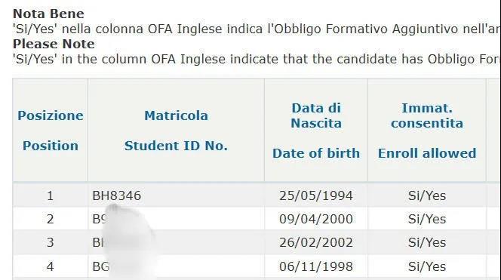Click date of birth 06/11/1998
Image resolution: width=501 pixels, height=280 pixels.
click(316, 266)
